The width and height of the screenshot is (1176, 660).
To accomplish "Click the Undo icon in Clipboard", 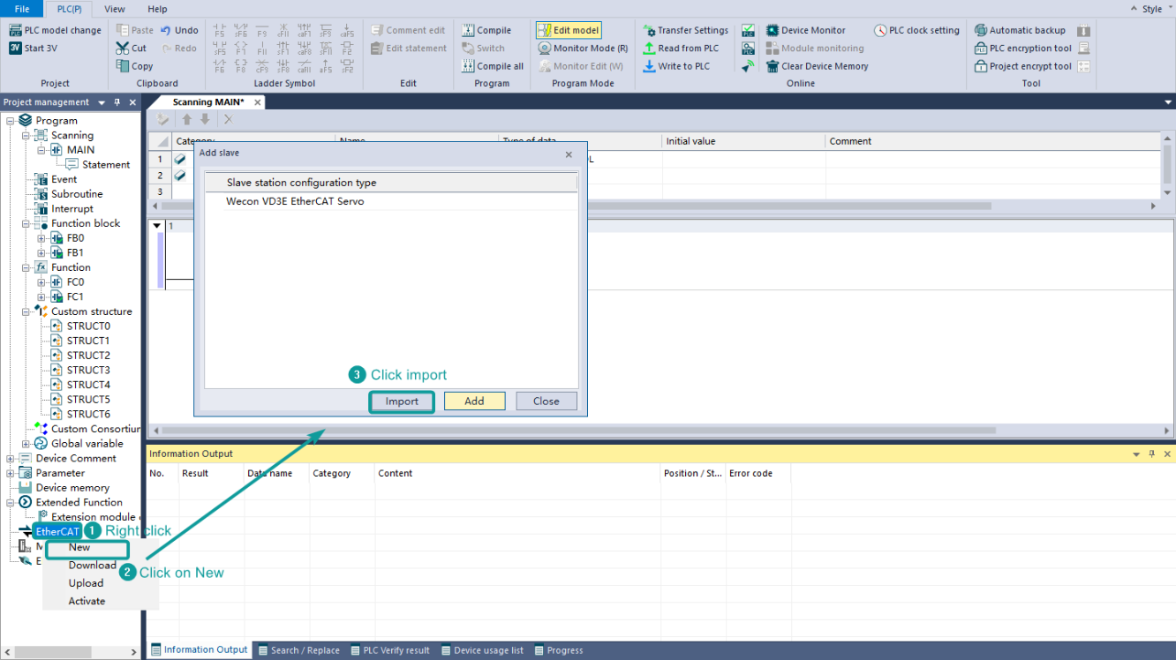I will point(166,30).
